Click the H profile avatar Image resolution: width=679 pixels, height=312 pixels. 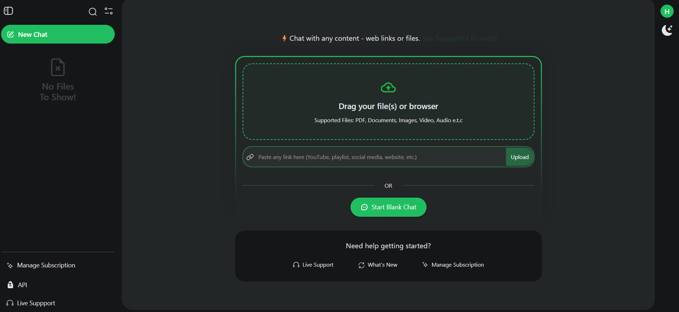click(667, 11)
